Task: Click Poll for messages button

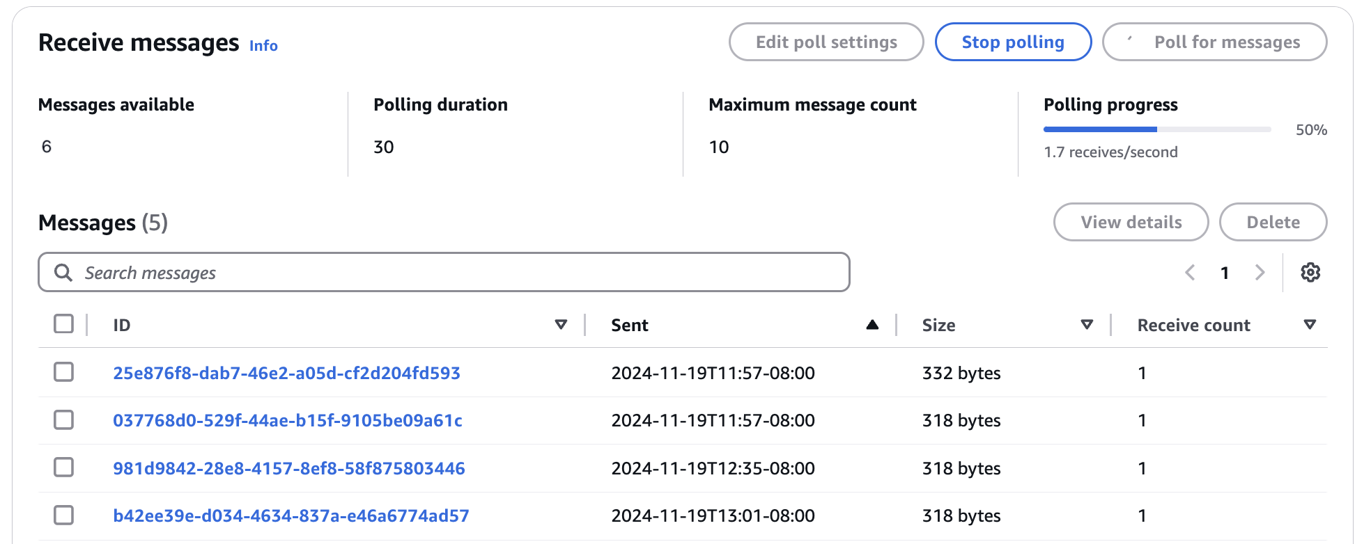Action: click(1214, 42)
